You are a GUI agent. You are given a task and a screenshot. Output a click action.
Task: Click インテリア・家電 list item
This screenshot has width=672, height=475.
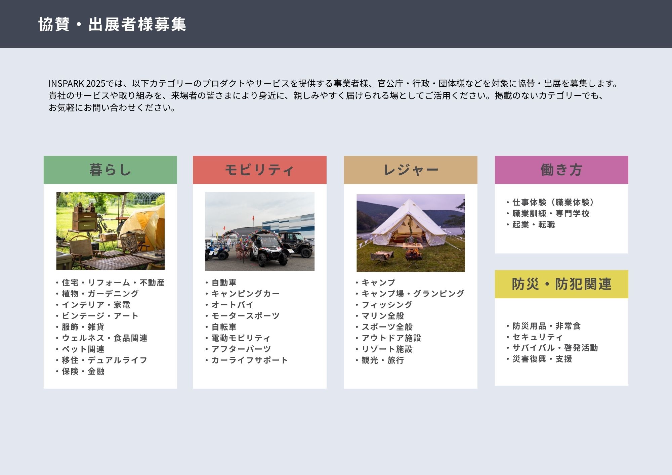(x=92, y=305)
